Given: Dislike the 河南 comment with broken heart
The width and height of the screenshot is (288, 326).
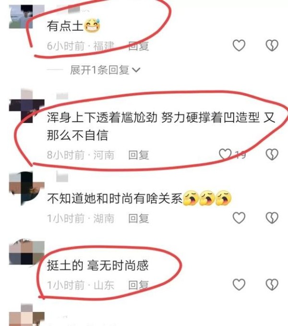Looking at the screenshot, I should pyautogui.click(x=272, y=154).
